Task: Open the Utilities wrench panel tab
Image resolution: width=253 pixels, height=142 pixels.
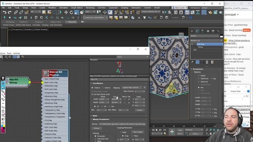Action: [x=218, y=31]
